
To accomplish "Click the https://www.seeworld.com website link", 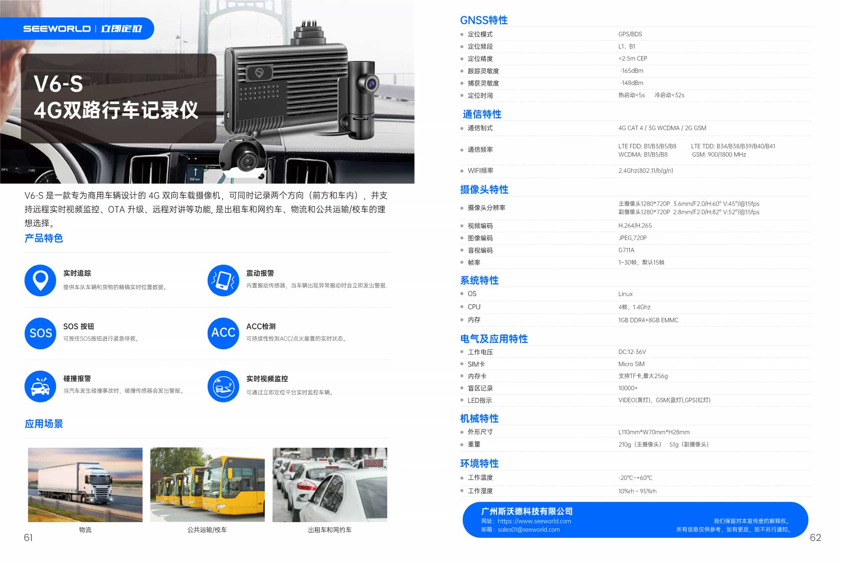I will pyautogui.click(x=534, y=521).
